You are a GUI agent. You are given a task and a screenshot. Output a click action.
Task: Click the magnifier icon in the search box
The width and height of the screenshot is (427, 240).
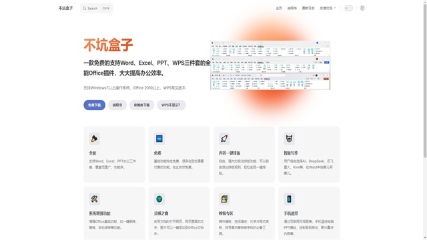click(85, 9)
